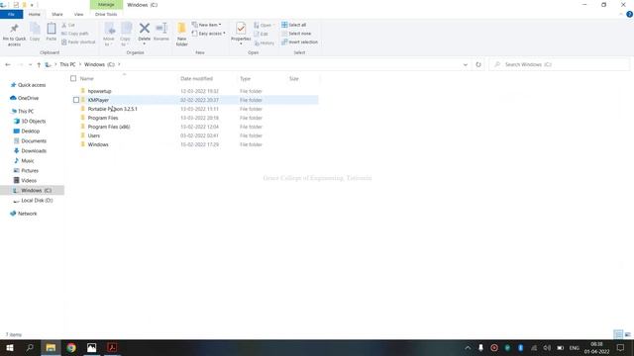Expand the Open button dropdown
This screenshot has height=356, width=634.
273,25
